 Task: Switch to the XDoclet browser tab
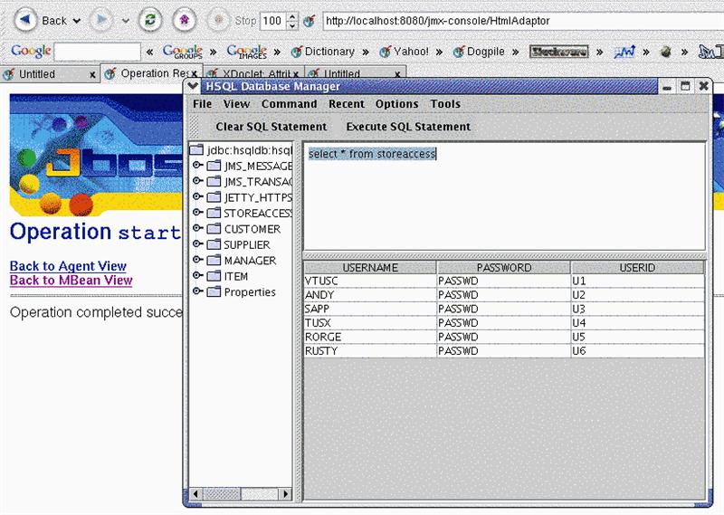[252, 74]
